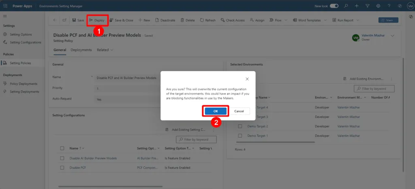This screenshot has height=189, width=415.
Task: Close the confirmation dialog with X
Action: [247, 79]
